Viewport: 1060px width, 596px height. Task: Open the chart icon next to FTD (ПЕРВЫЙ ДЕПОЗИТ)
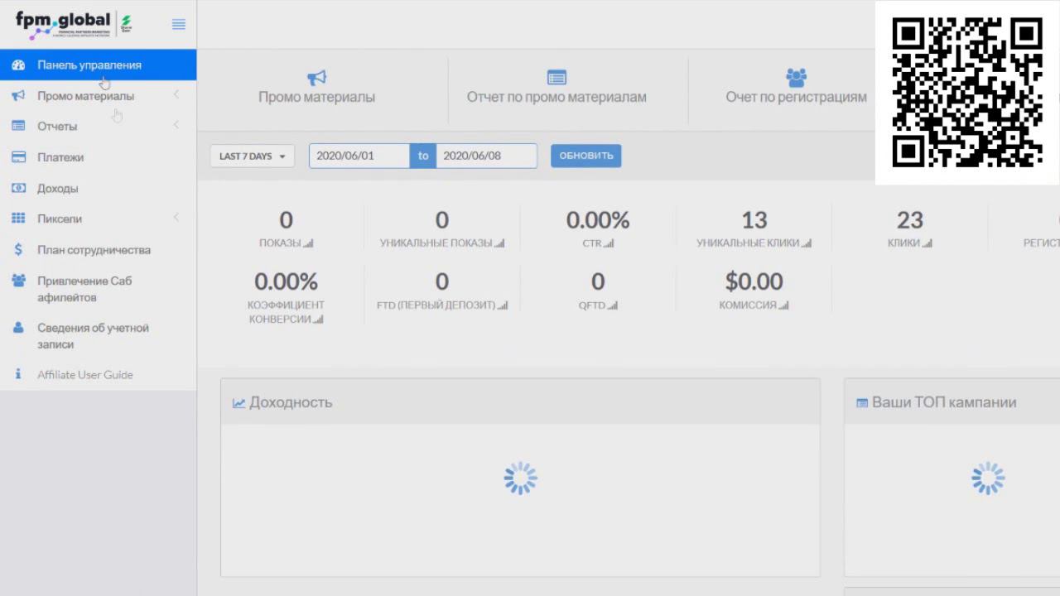(x=503, y=305)
